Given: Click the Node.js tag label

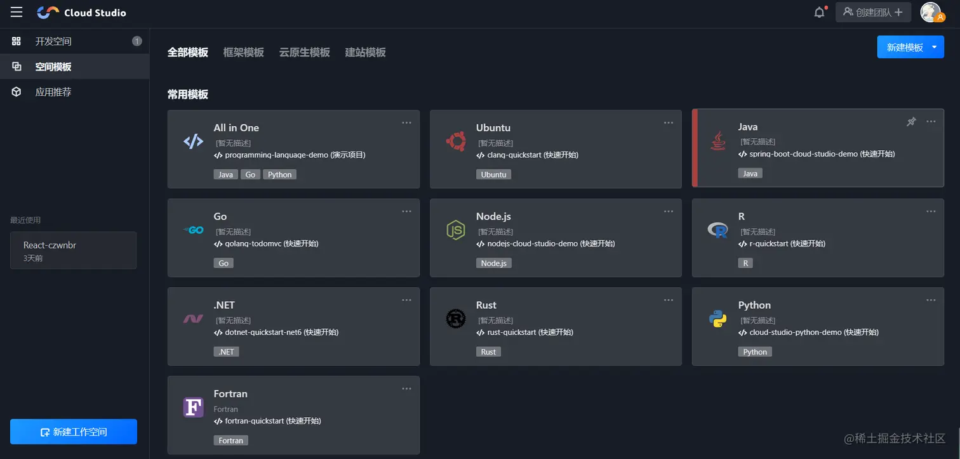Looking at the screenshot, I should (494, 263).
